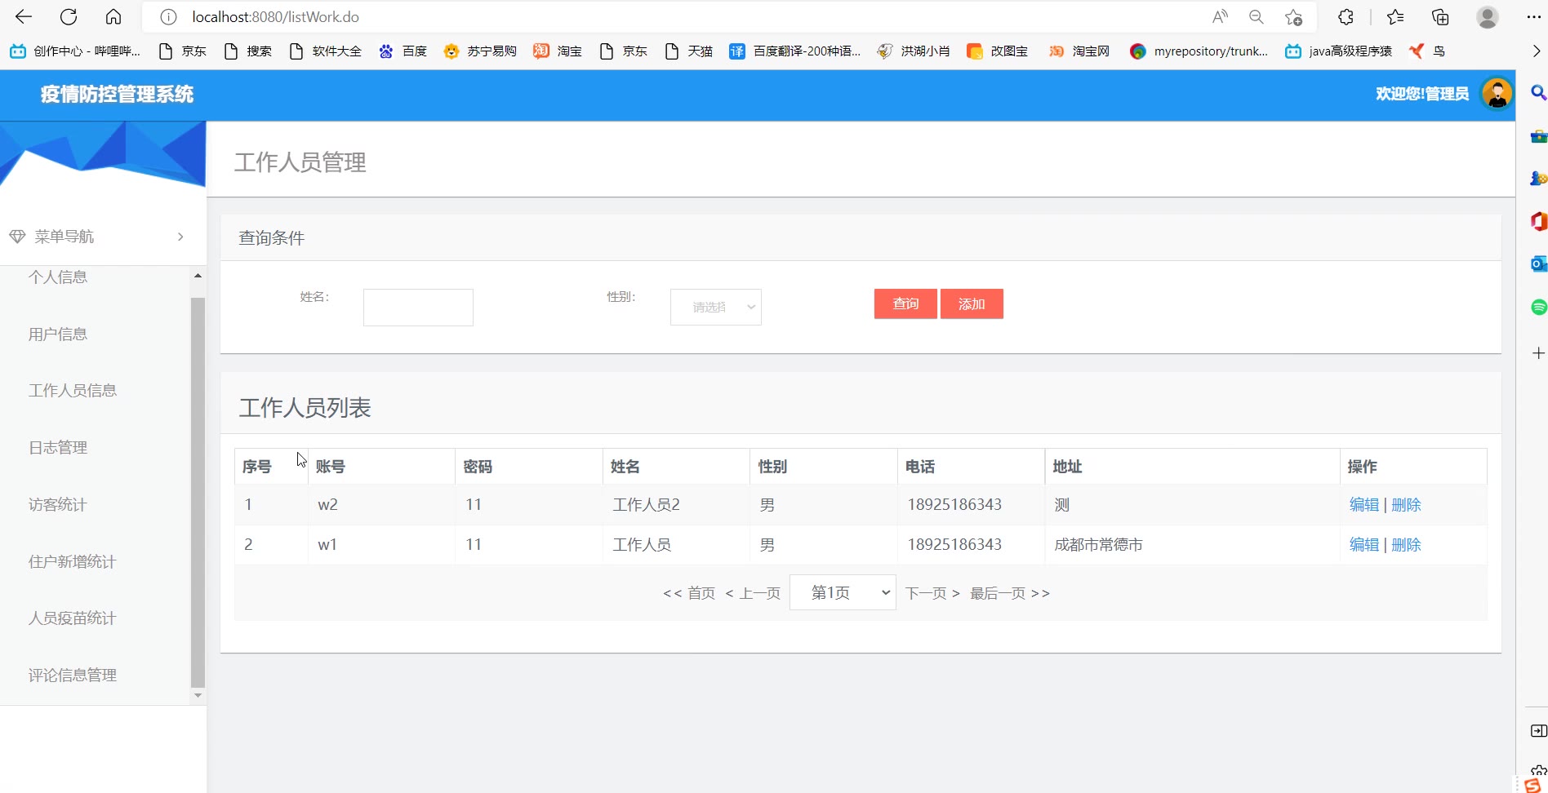Open the Collections panel
1548x793 pixels.
tap(1440, 17)
